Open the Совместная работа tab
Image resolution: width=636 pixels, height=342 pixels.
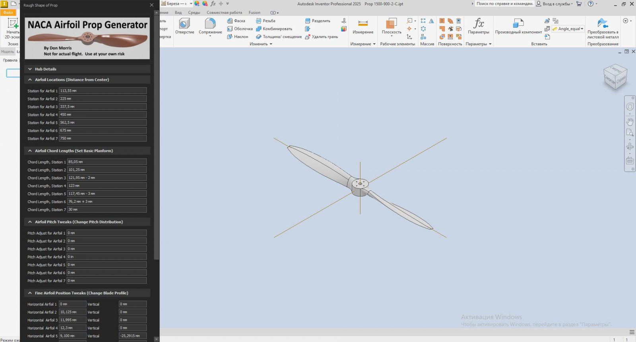coord(224,13)
